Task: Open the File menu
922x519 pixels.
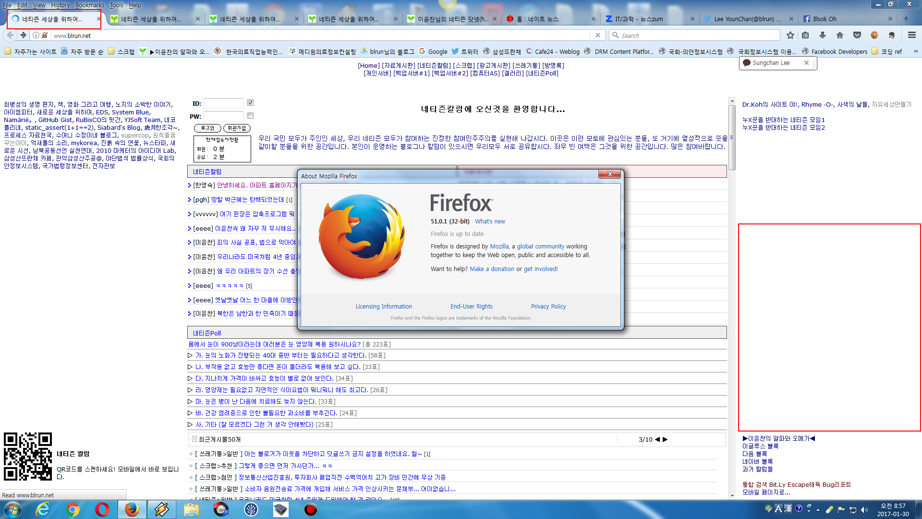Action: click(x=7, y=5)
